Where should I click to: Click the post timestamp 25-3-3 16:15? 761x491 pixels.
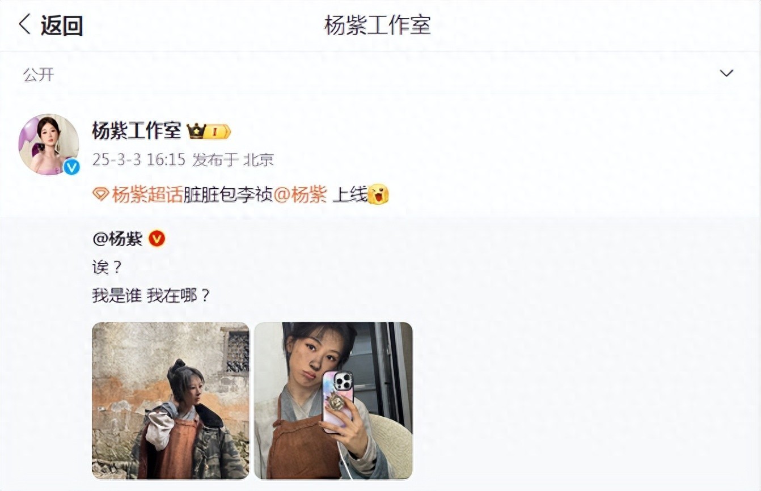(x=139, y=160)
